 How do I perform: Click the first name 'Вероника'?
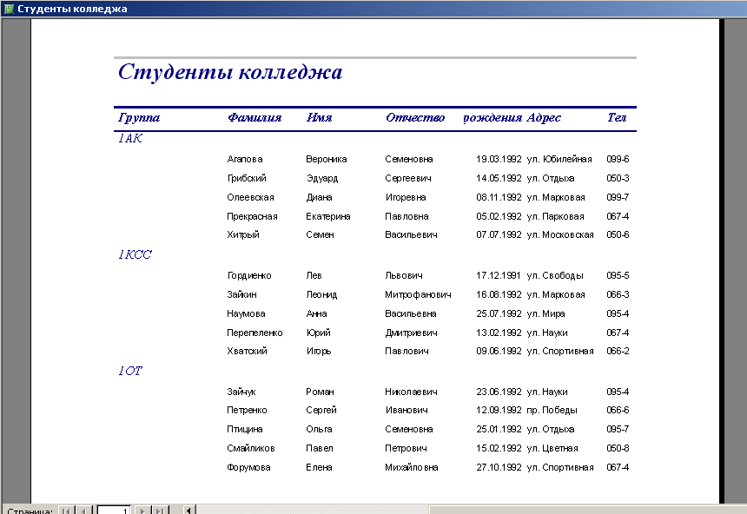327,159
